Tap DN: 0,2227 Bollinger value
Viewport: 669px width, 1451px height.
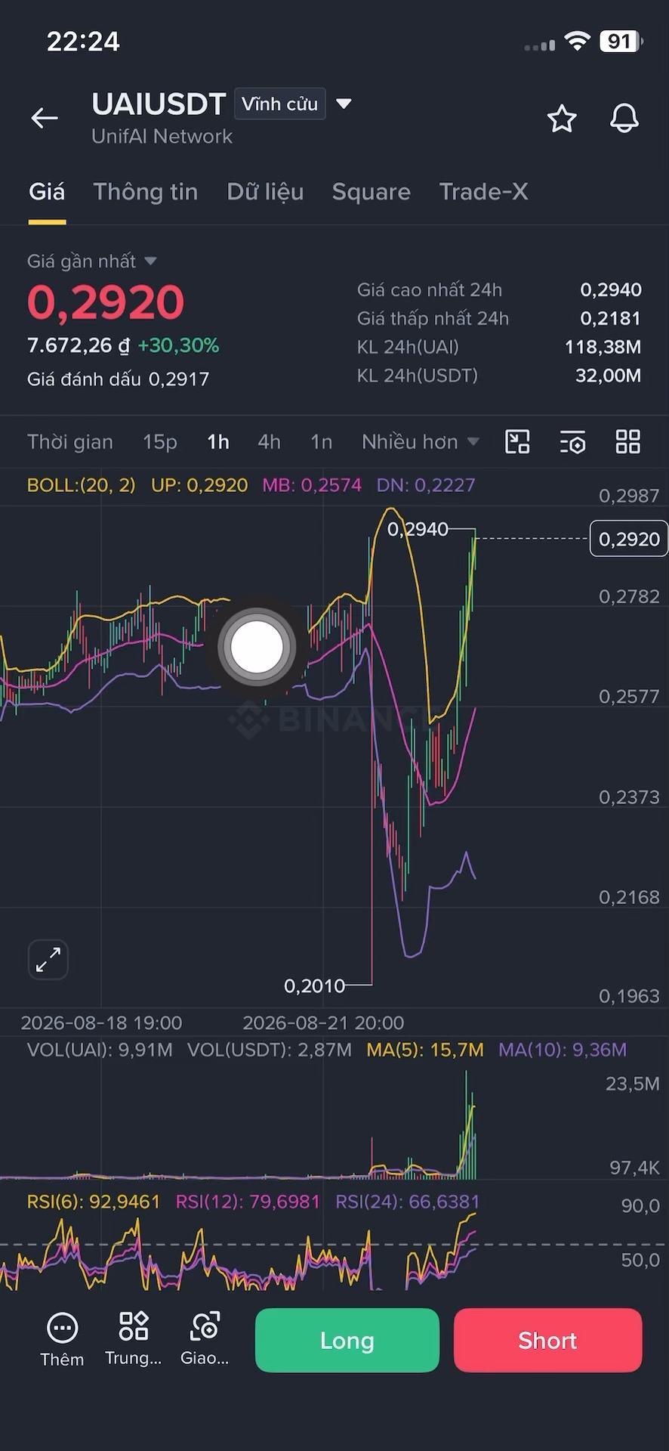click(426, 485)
